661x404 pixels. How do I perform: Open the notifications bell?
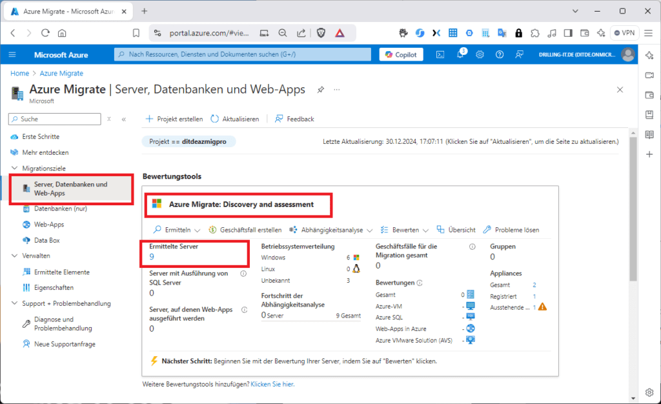(460, 54)
